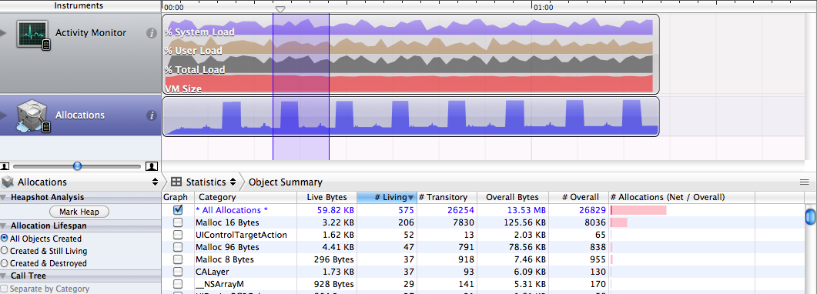Click the Instruments column header
Screen dimensions: 817x294
click(x=79, y=5)
